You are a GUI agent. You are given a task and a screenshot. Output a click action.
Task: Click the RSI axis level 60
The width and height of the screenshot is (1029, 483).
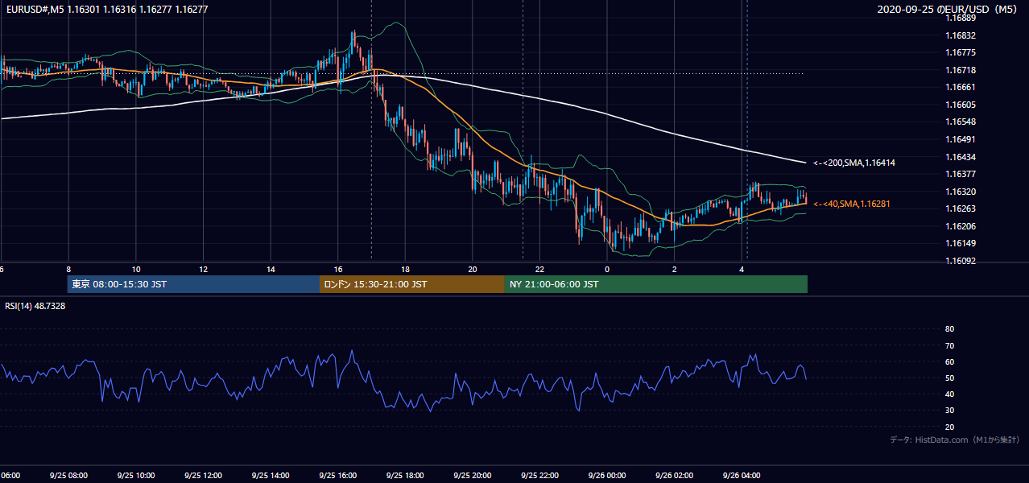(x=949, y=361)
